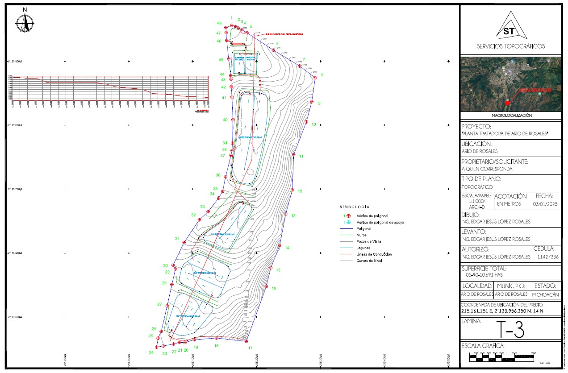The image size is (568, 373).
Task: Click the green vertex label '9'
Action: coord(319,104)
